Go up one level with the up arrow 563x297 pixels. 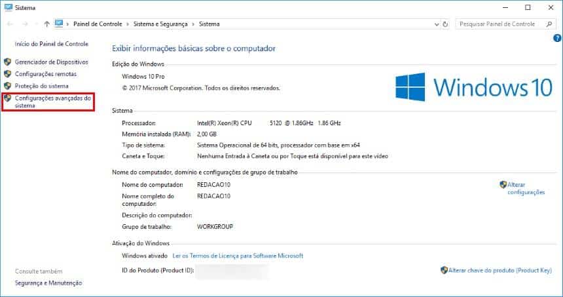(46, 24)
